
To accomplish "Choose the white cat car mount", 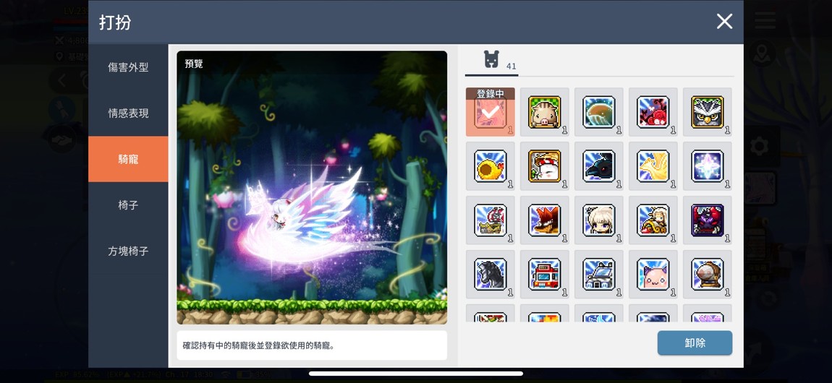I will pos(598,275).
